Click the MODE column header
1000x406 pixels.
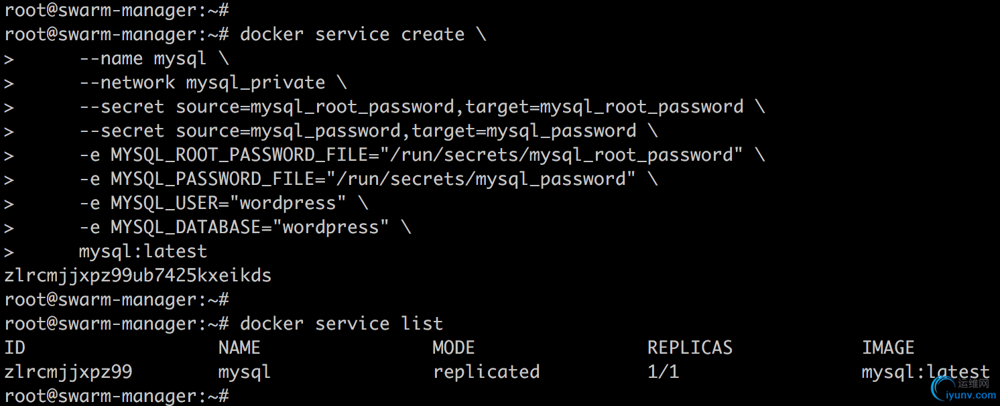click(454, 348)
